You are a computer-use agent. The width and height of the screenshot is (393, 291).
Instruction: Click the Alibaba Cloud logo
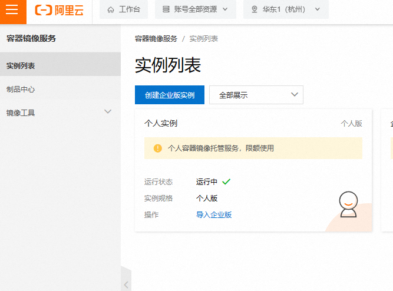59,10
